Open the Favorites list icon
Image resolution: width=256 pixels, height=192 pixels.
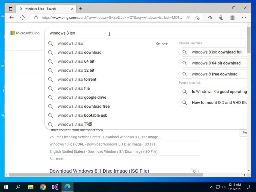[x=210, y=17]
